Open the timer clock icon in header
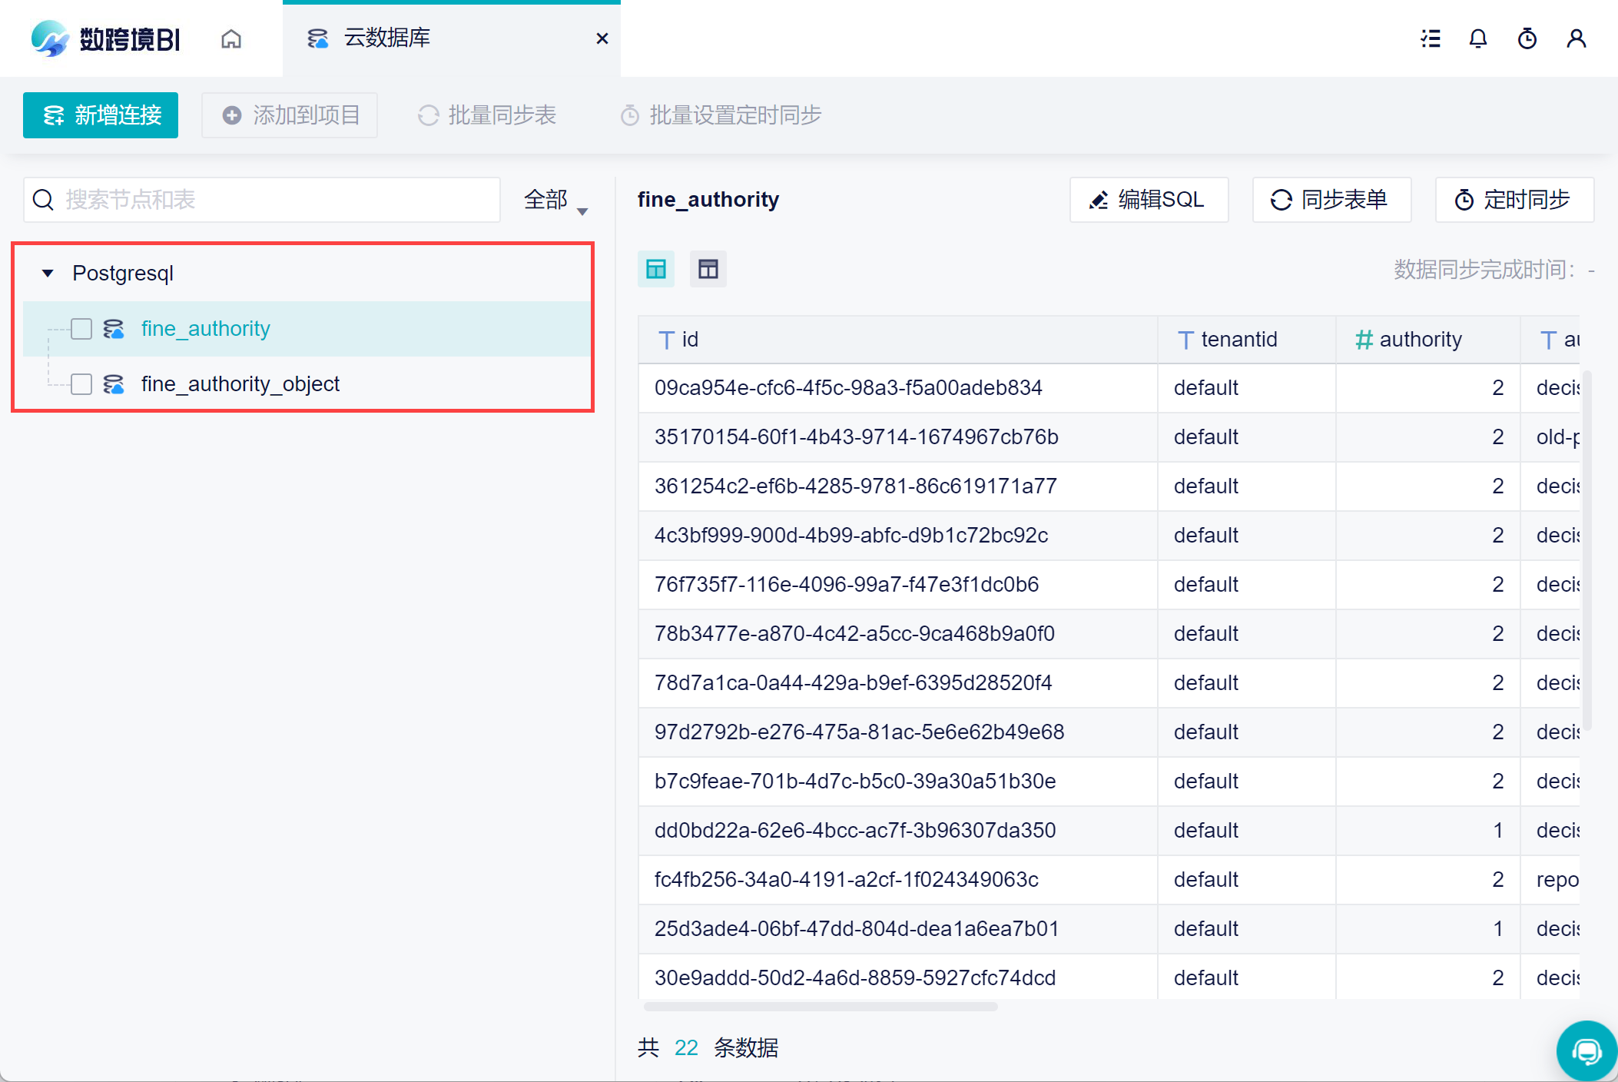This screenshot has height=1082, width=1618. coord(1527,38)
